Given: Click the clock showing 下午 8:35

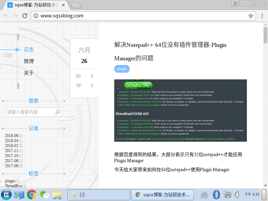Looking at the screenshot, I should coord(252,195).
